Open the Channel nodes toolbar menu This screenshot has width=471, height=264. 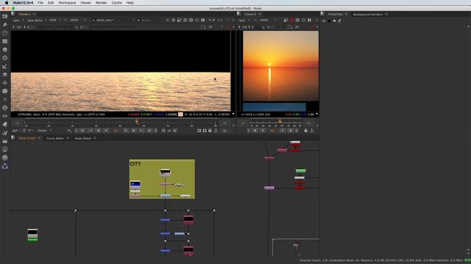click(5, 41)
